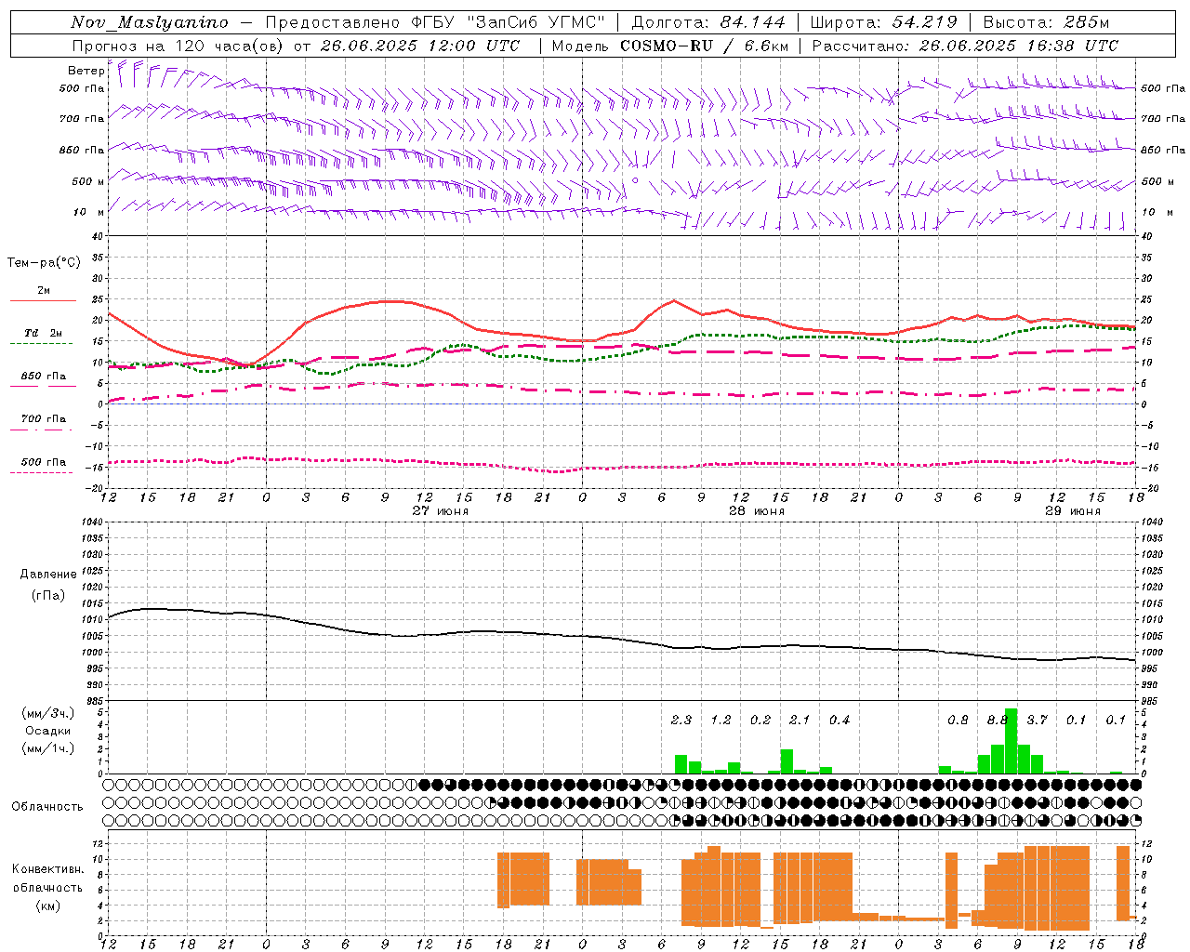
Task: Click the 8.8 precipitation value label
Action: pos(997,720)
